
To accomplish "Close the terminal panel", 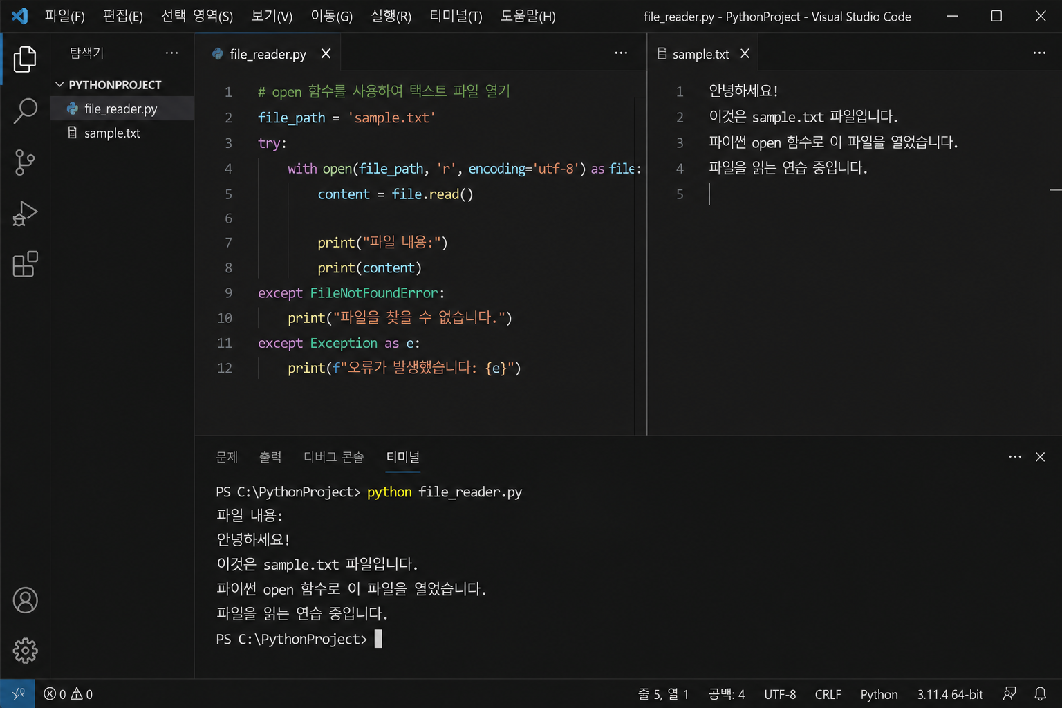I will coord(1040,456).
